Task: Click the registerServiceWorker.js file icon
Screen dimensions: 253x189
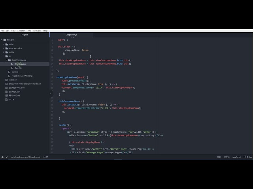Action: pyautogui.click(x=9, y=76)
